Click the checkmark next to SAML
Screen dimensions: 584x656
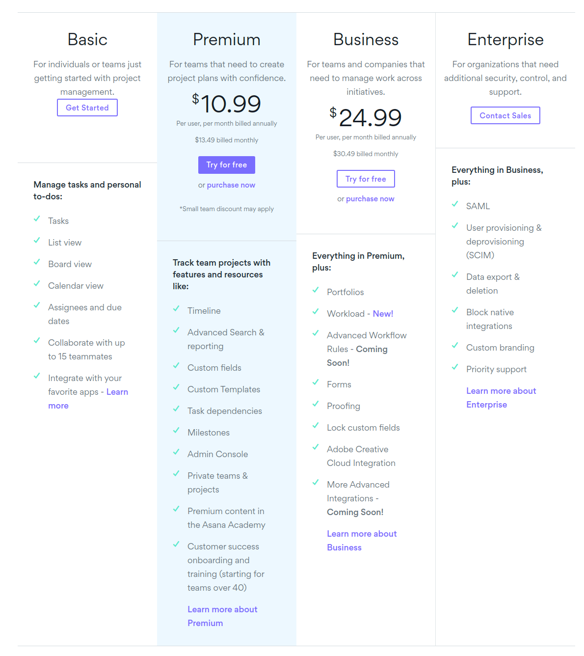[x=455, y=204]
